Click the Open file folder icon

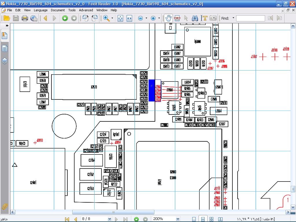[7, 18]
